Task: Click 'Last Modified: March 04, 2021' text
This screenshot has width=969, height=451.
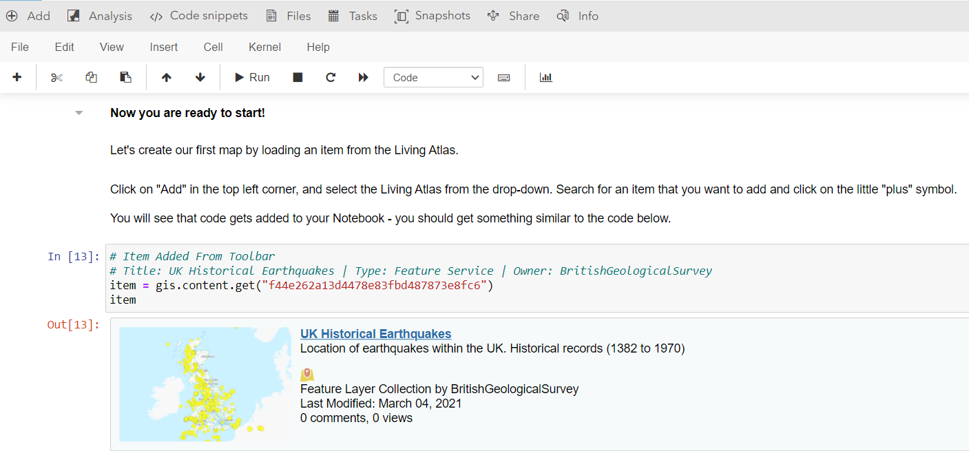Action: point(381,403)
